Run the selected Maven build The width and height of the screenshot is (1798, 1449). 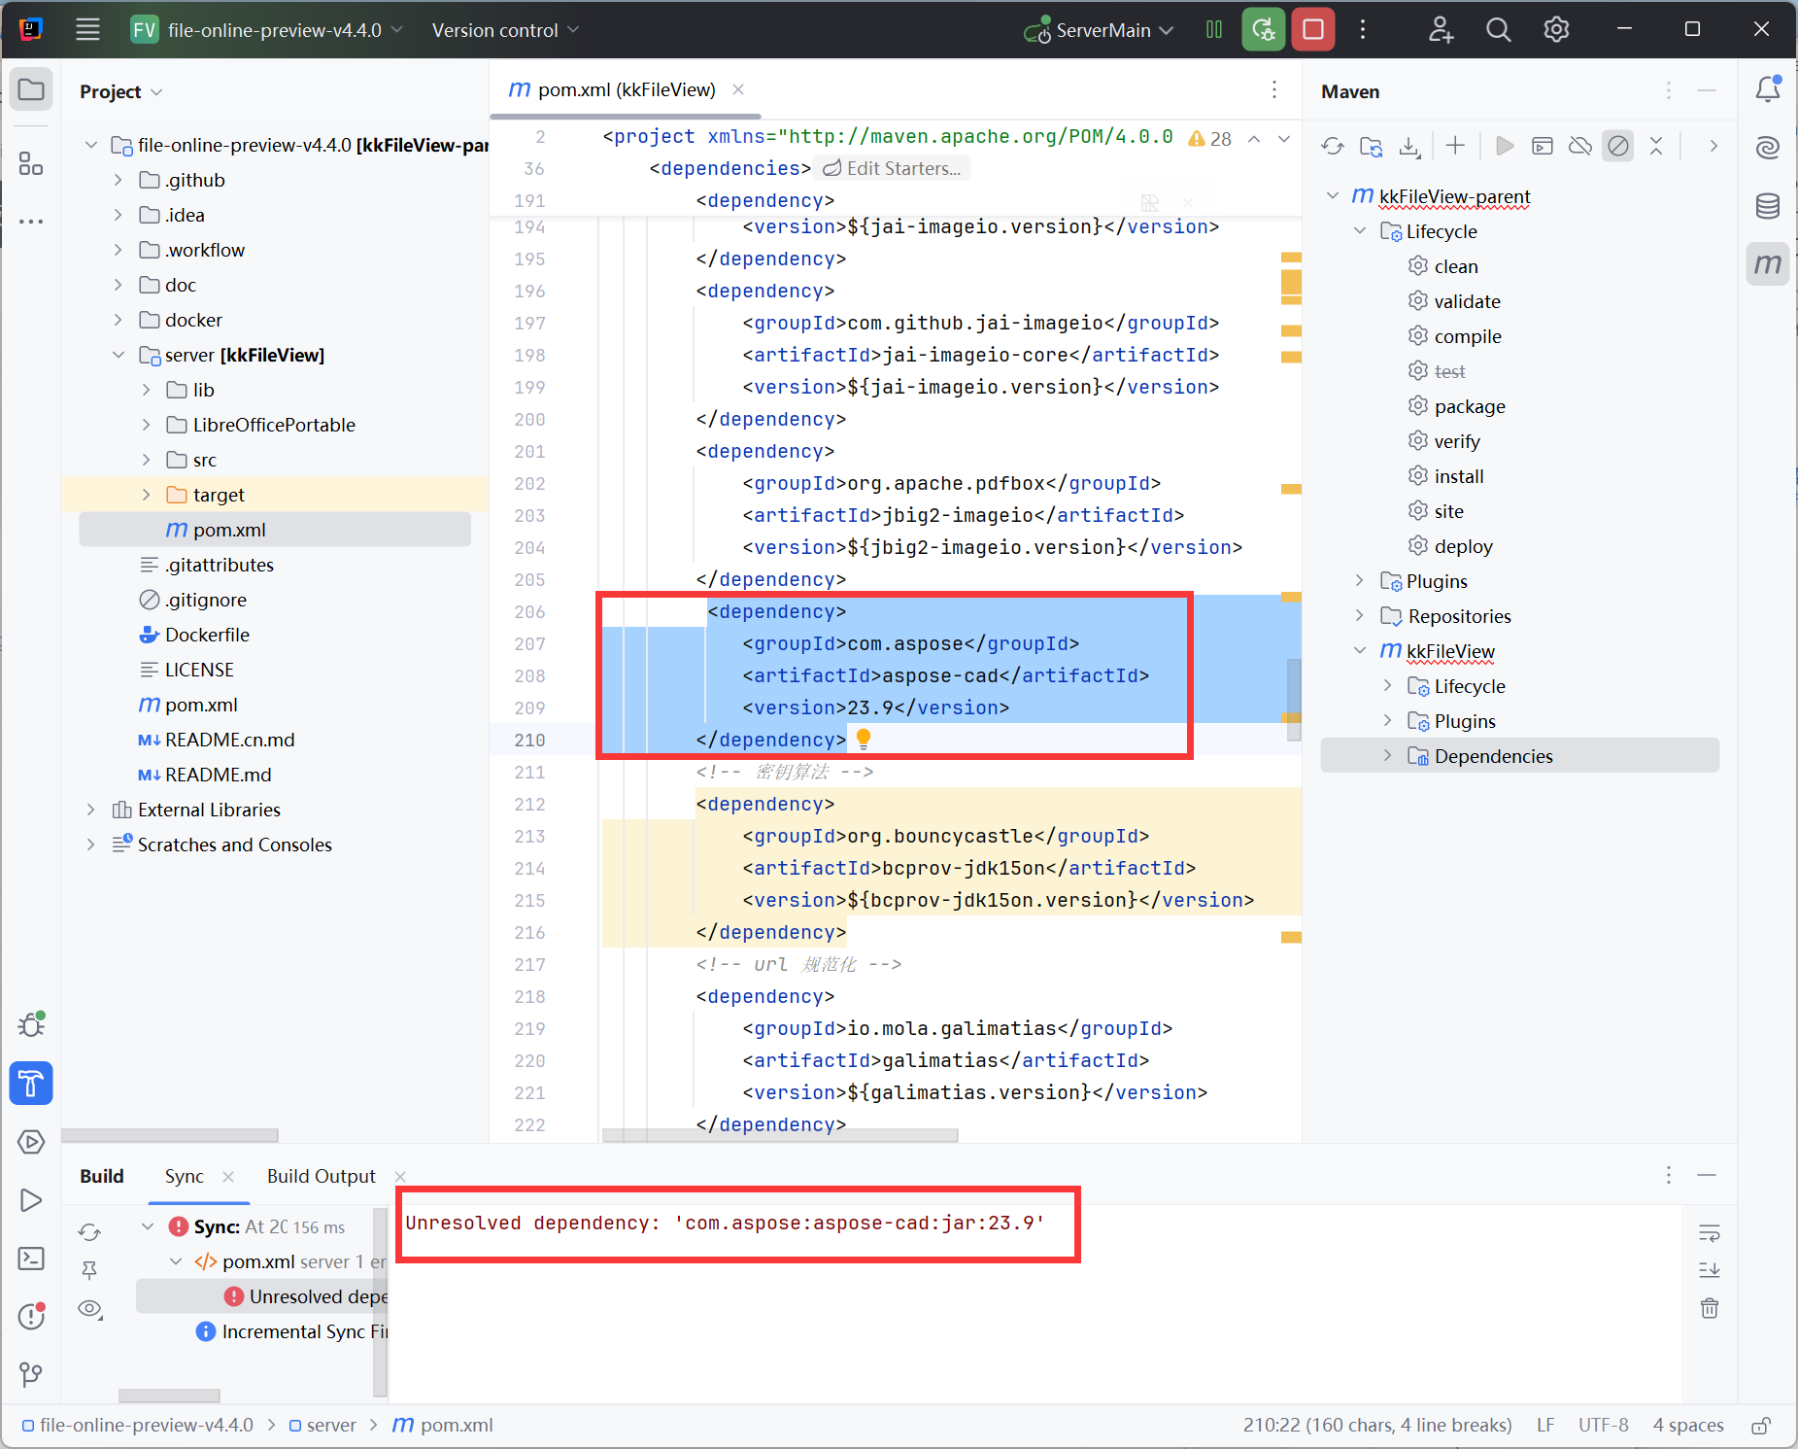tap(1505, 146)
